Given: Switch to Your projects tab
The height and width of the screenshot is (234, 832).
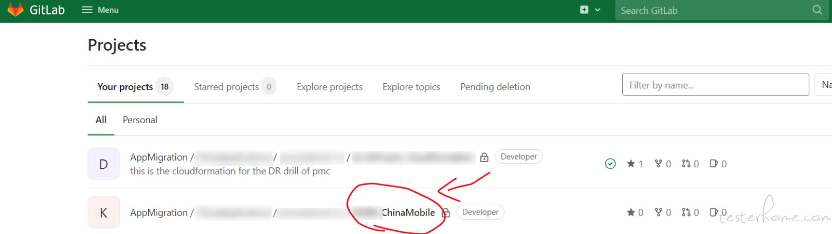Looking at the screenshot, I should tap(135, 87).
